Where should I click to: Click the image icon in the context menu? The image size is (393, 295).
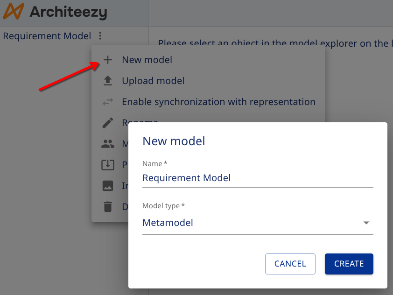(108, 185)
